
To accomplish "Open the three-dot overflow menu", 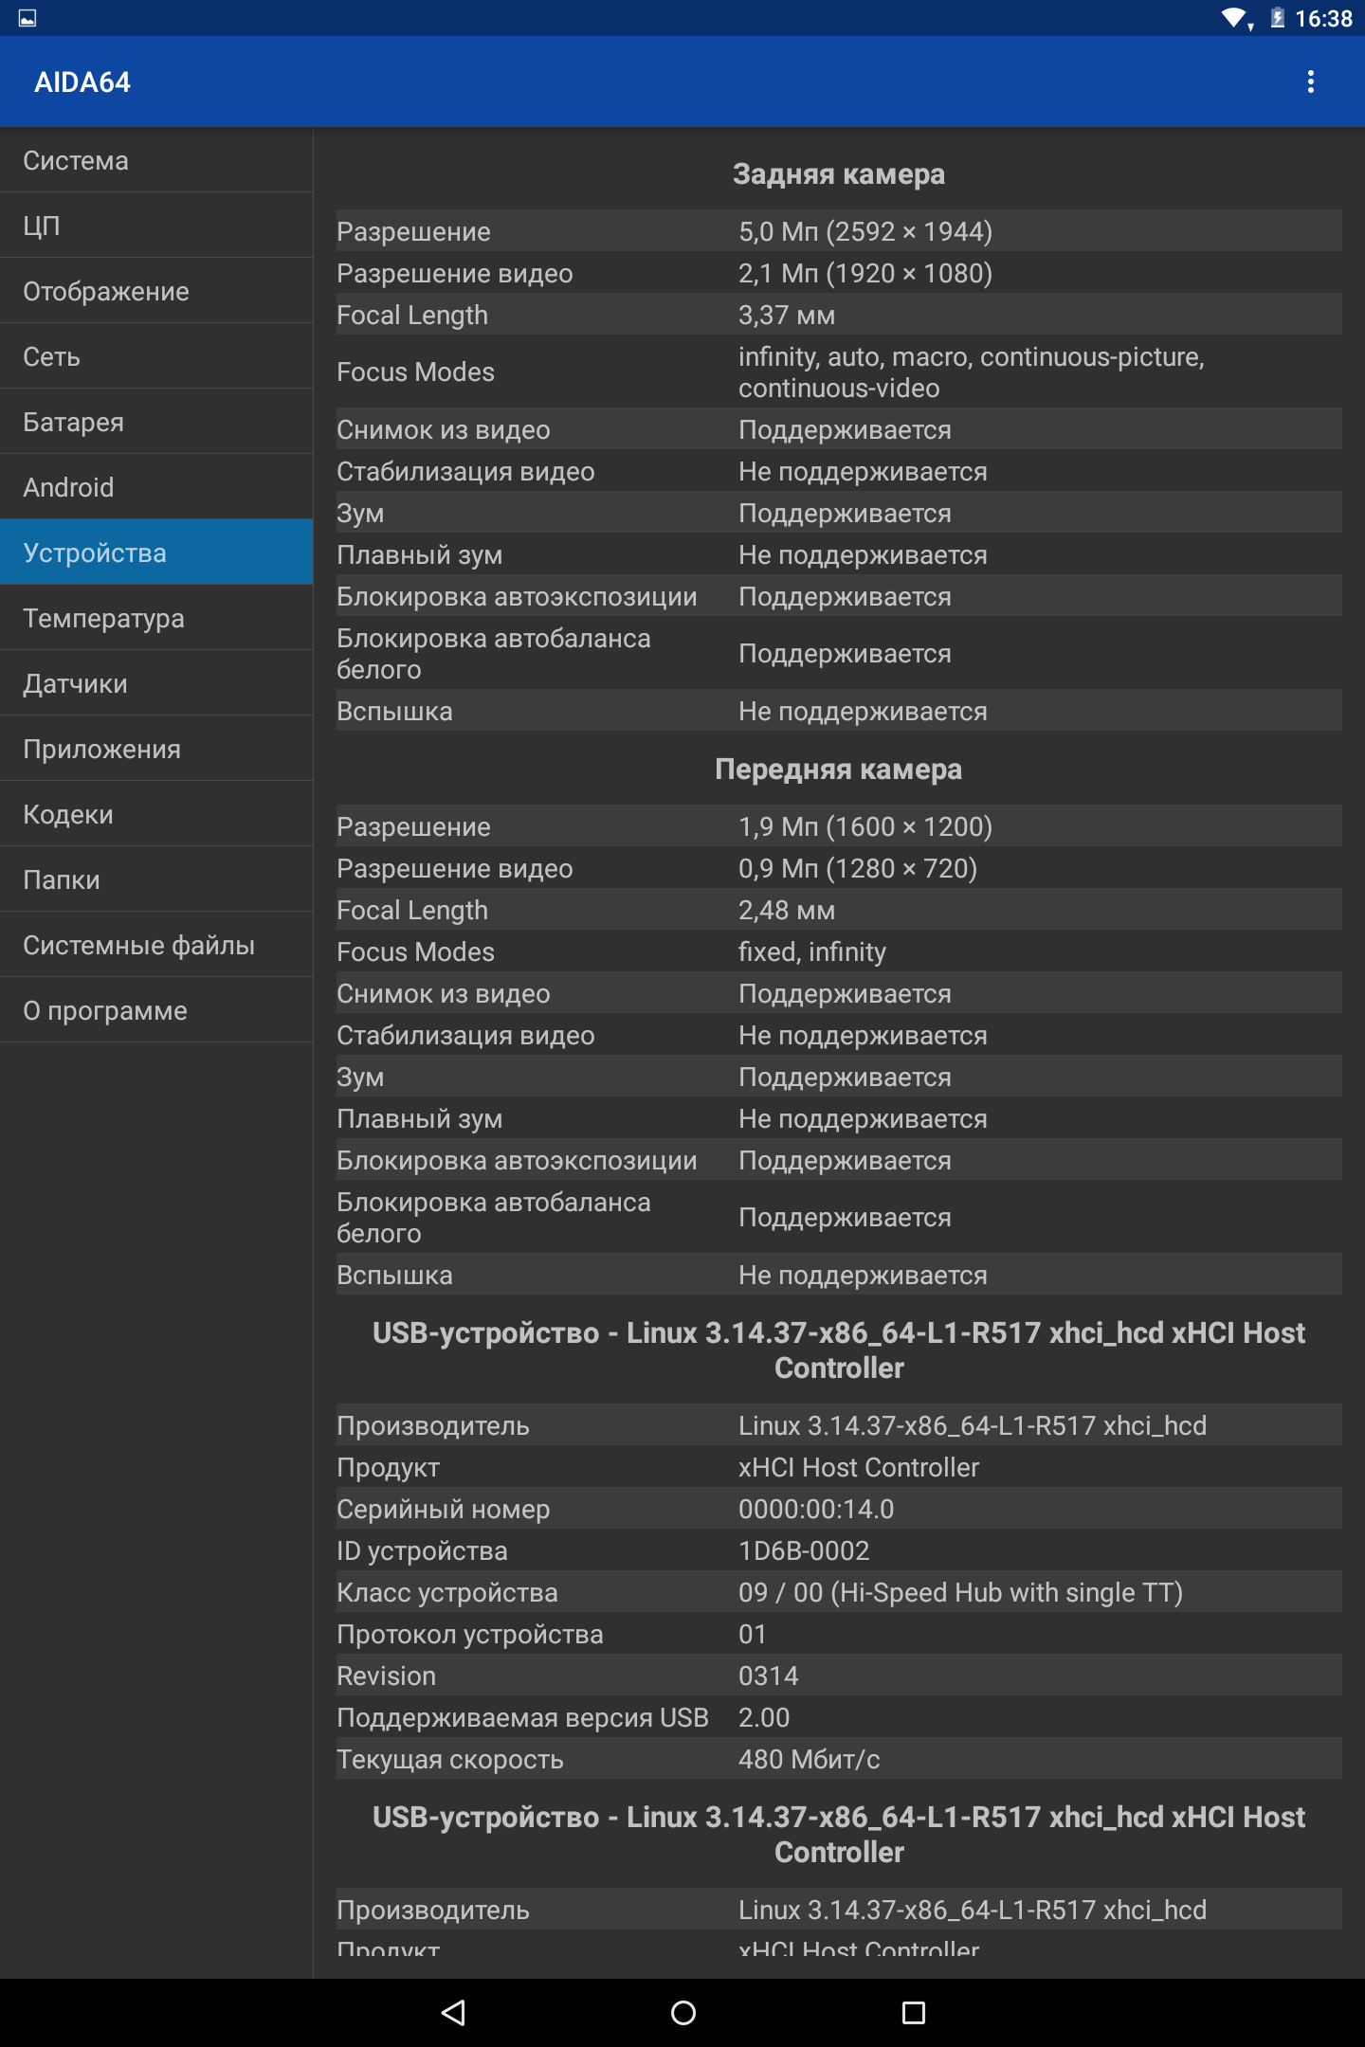I will (x=1311, y=82).
